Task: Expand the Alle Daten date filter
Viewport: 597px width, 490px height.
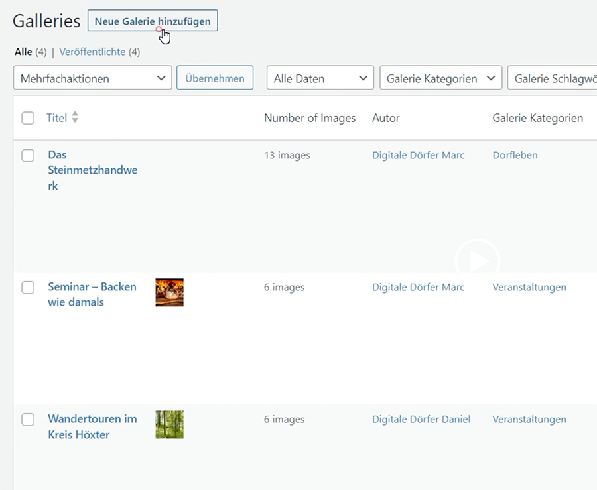Action: (320, 78)
